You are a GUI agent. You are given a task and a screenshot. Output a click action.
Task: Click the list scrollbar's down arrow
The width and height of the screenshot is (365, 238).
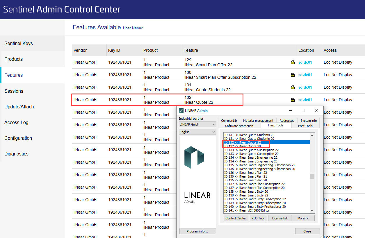[x=312, y=211]
